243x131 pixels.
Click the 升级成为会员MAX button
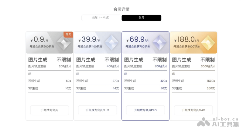coord(193,110)
